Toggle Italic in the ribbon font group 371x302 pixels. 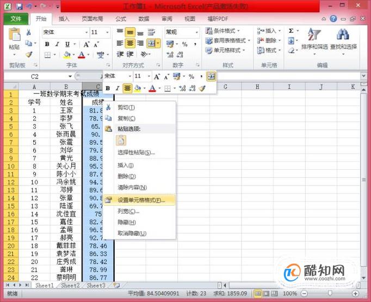pyautogui.click(x=57, y=44)
